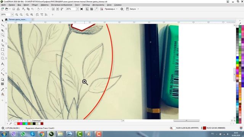The height and width of the screenshot is (137, 244).
Task: Click Zoom to page icon
Action: (37, 14)
